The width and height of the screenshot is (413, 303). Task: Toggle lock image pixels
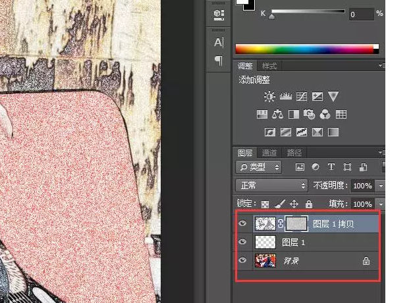click(x=279, y=204)
